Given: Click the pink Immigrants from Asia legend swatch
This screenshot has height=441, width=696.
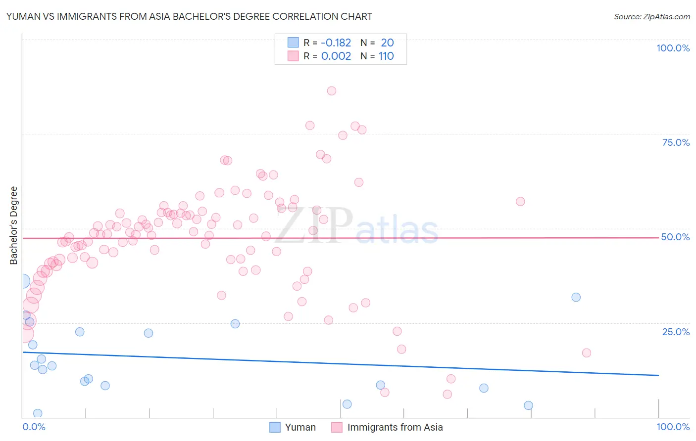Looking at the screenshot, I should [x=337, y=427].
